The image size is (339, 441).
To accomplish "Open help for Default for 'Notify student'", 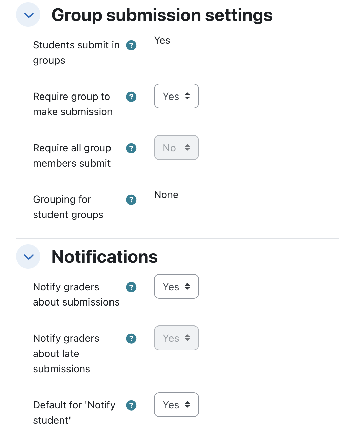I will pyautogui.click(x=131, y=405).
